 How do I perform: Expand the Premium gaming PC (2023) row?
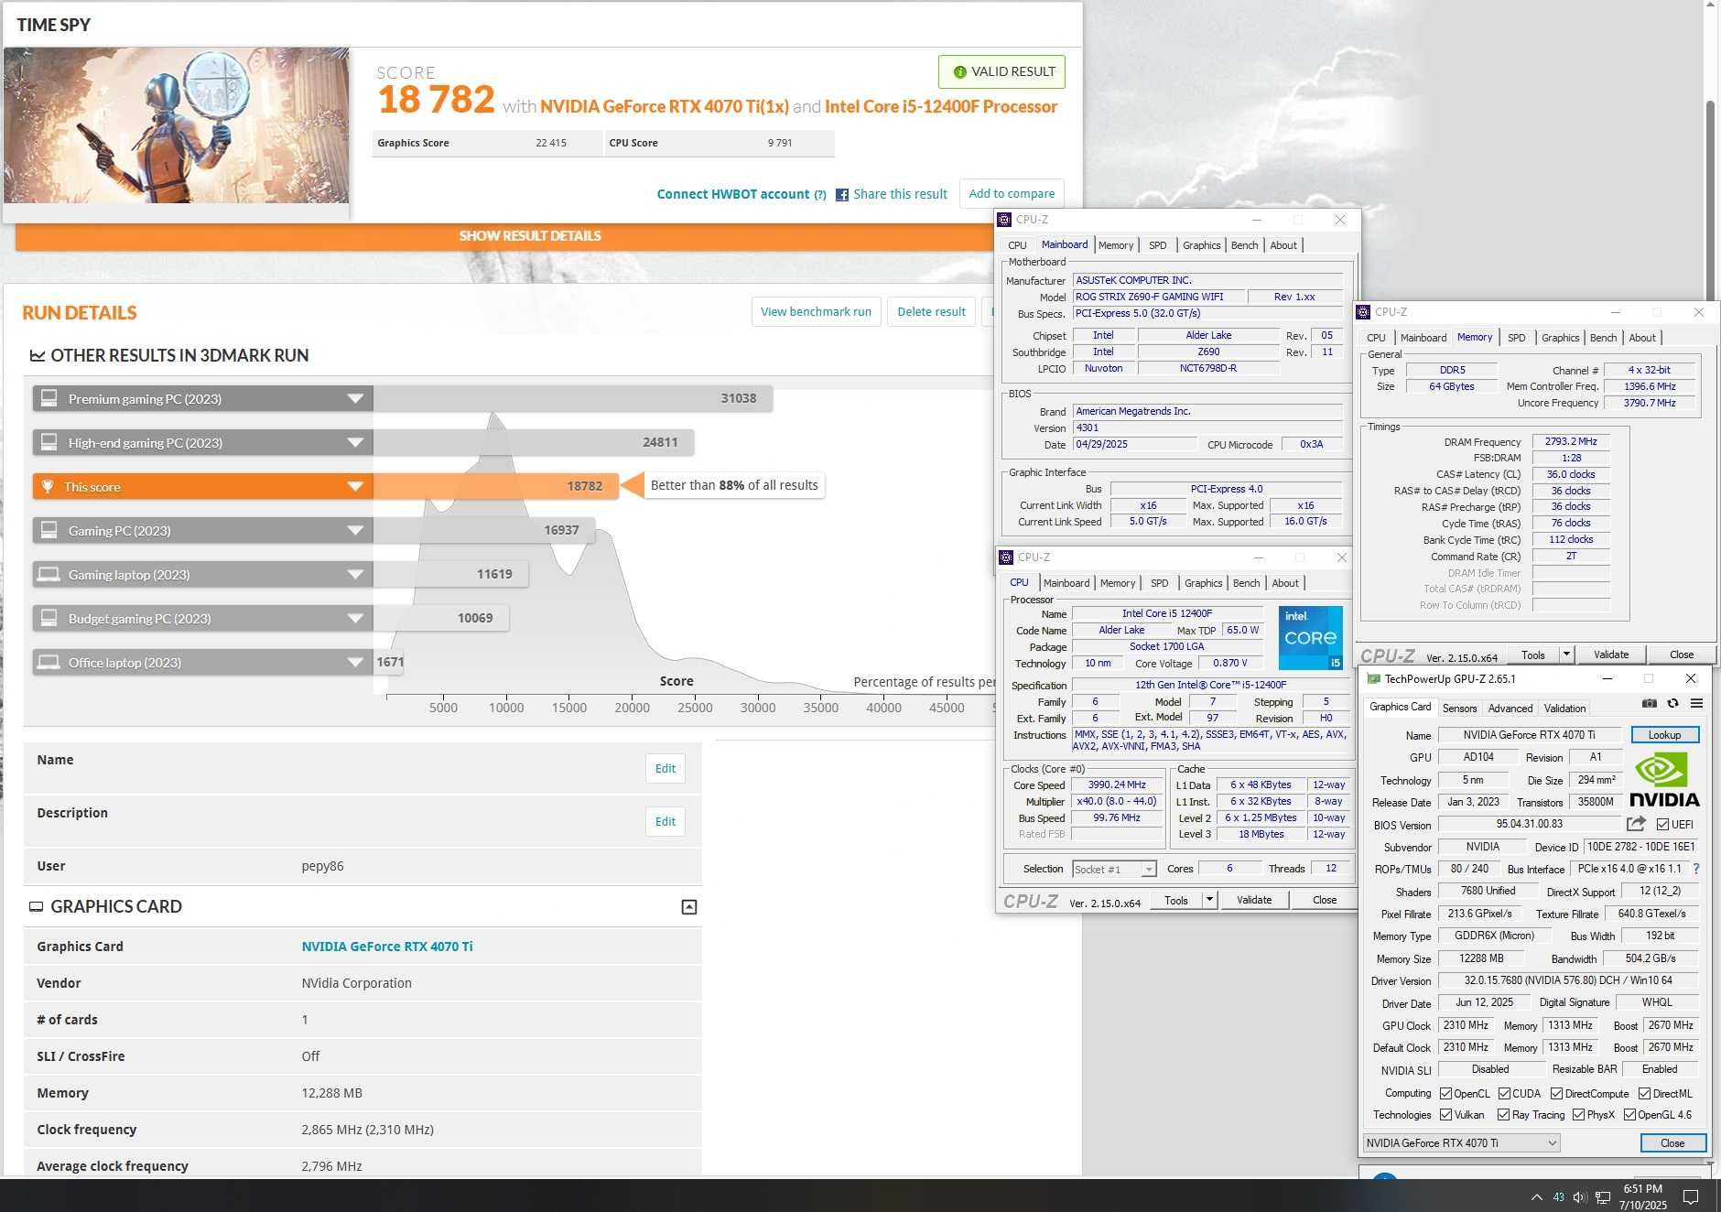pos(355,398)
